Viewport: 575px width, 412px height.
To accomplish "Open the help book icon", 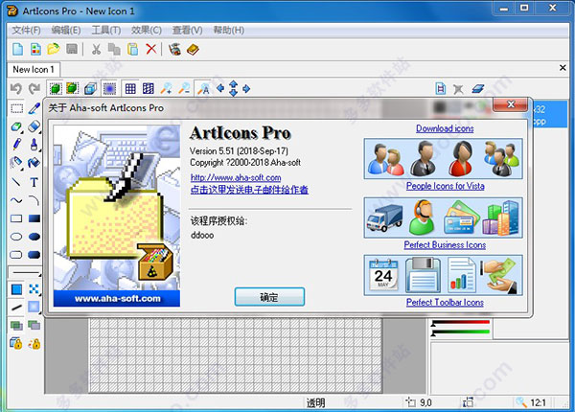I will tap(193, 49).
